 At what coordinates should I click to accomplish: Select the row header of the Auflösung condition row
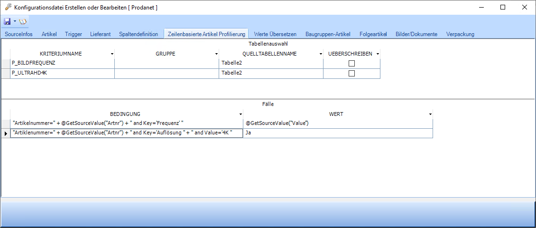pos(6,133)
